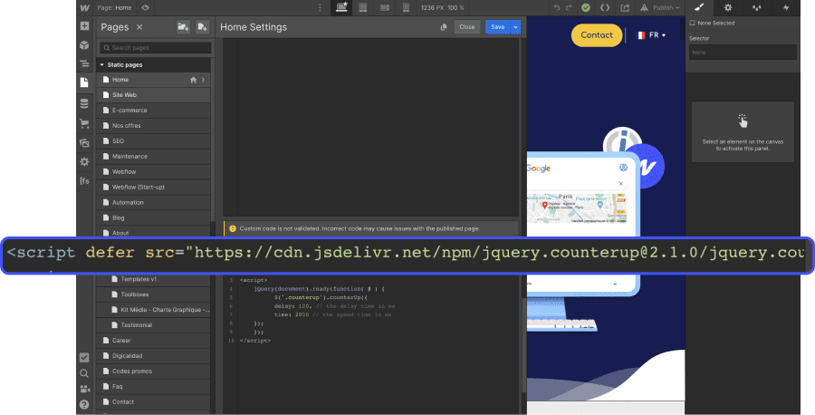This screenshot has height=415, width=815.
Task: Select the SEO page
Action: [x=153, y=141]
